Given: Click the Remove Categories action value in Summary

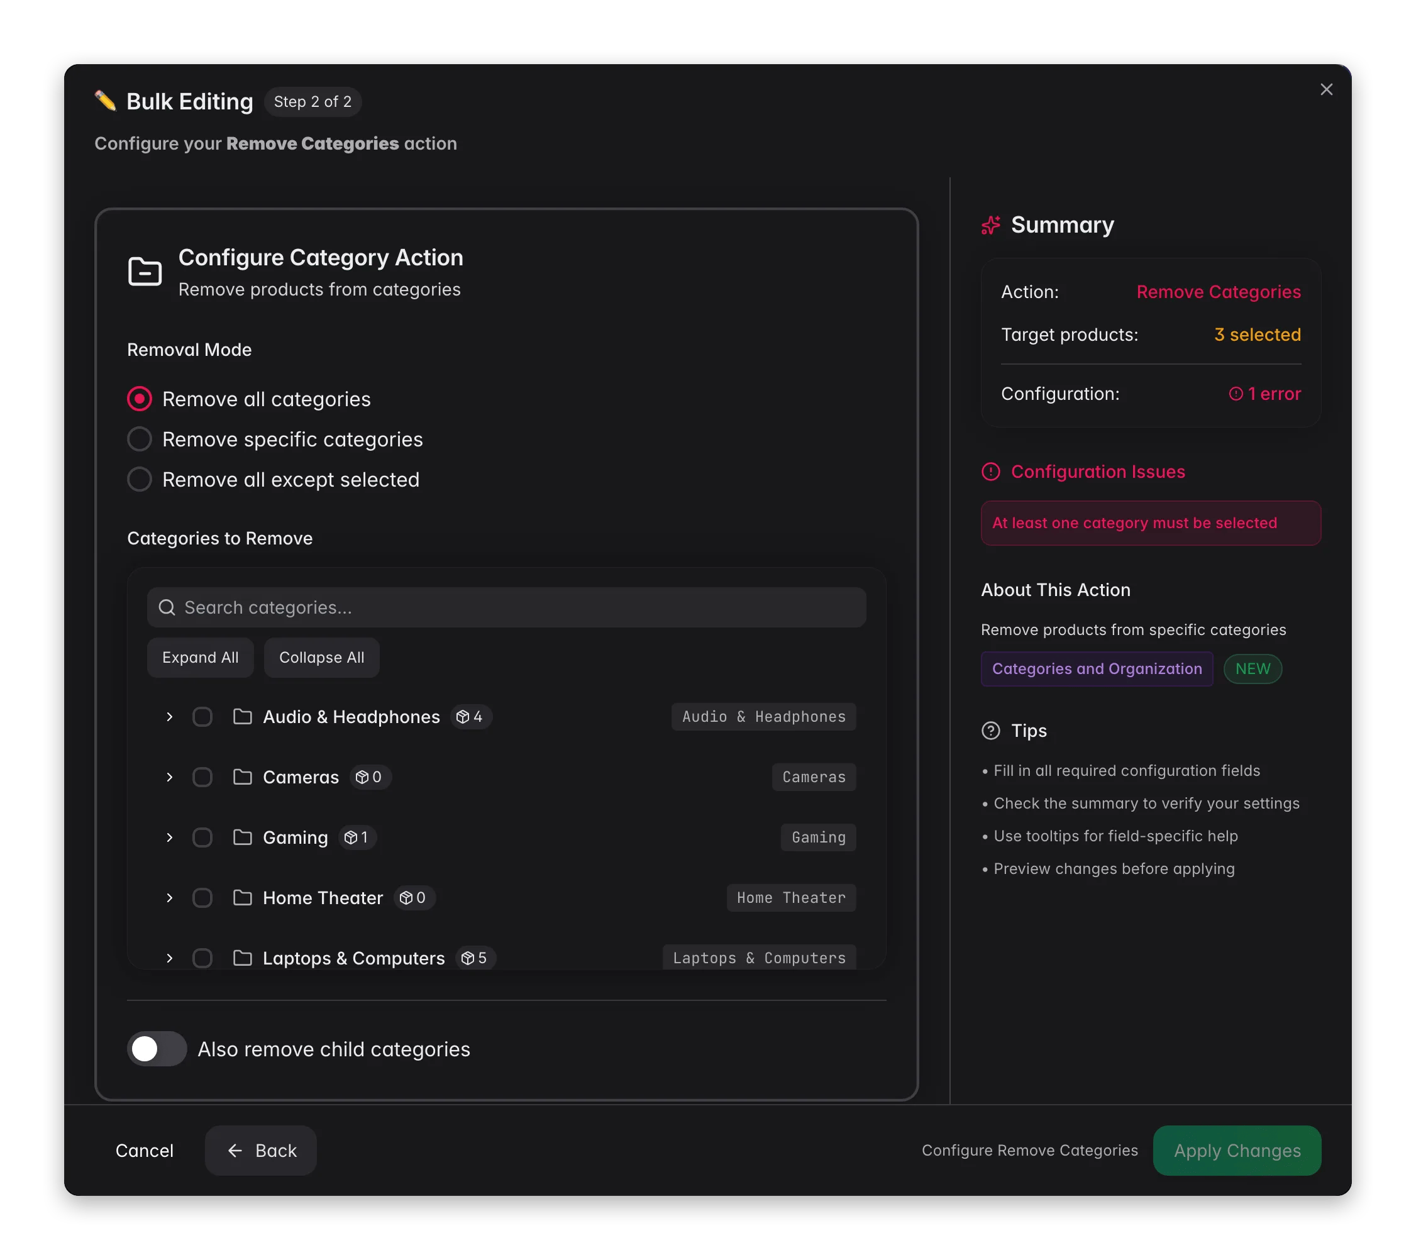Looking at the screenshot, I should point(1219,292).
